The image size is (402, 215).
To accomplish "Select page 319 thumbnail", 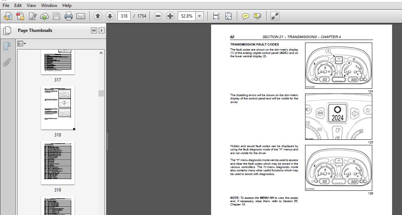I will coord(58,163).
